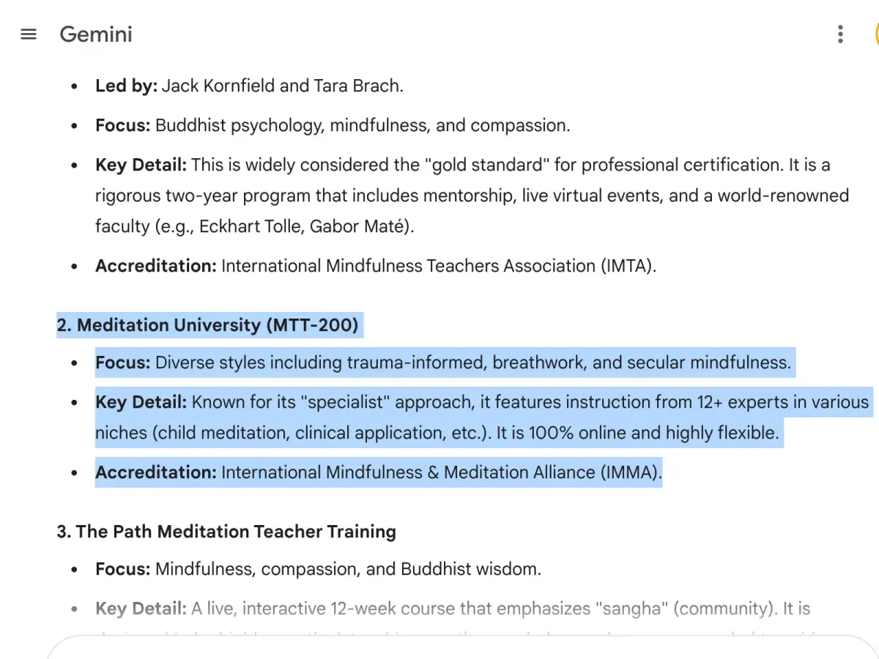Image resolution: width=879 pixels, height=659 pixels.
Task: Click the highlighted 'Key Detail:' label
Action: coord(141,402)
